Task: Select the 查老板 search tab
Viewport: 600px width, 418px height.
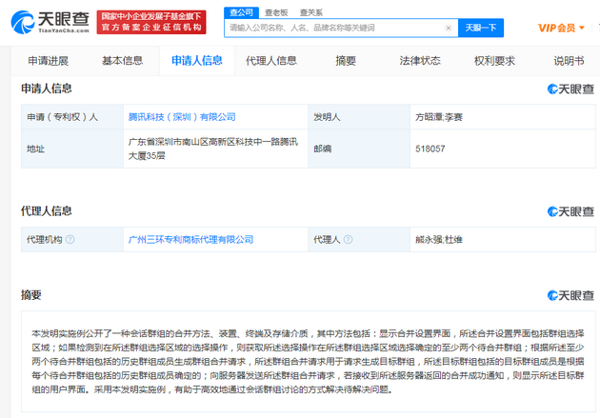Action: tap(276, 12)
